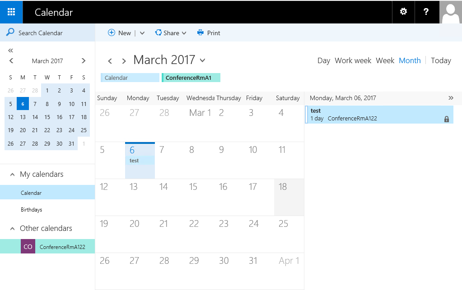The height and width of the screenshot is (290, 462).
Task: Collapse the left navigation pane chevrons
Action: pyautogui.click(x=11, y=51)
